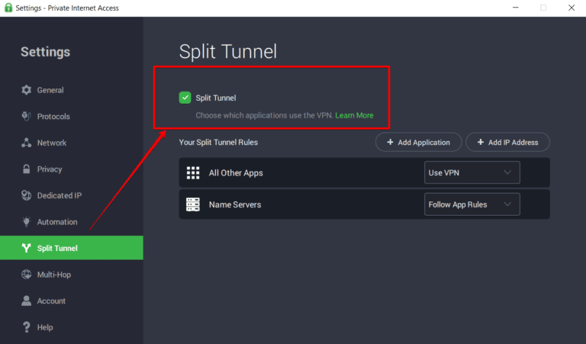Click the General gear icon
The image size is (586, 344).
tap(26, 90)
